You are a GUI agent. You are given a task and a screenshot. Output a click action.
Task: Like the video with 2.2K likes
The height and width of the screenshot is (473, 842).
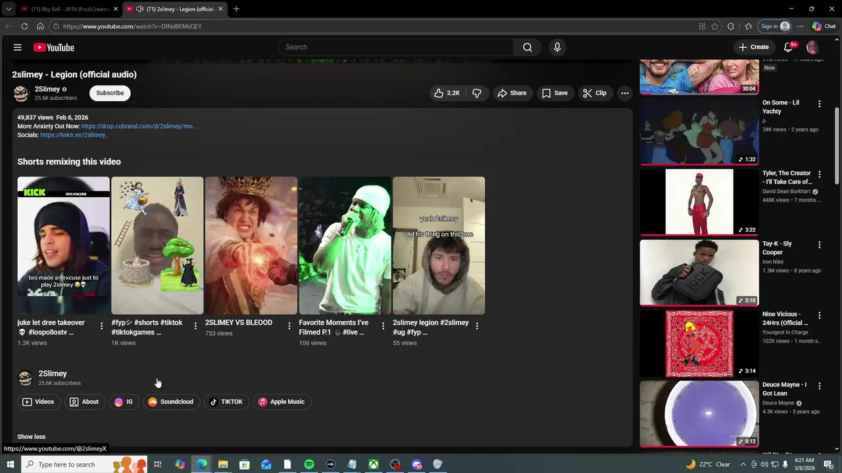point(447,93)
